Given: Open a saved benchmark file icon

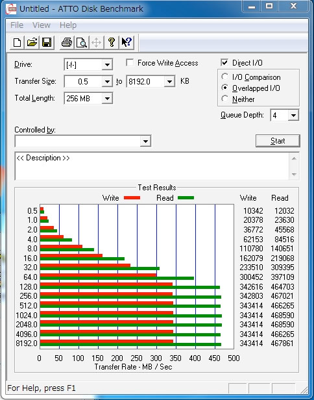Looking at the screenshot, I should [x=32, y=42].
